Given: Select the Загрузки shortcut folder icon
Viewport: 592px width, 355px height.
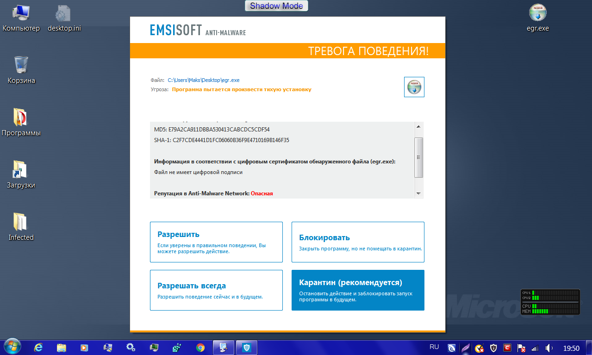Looking at the screenshot, I should [21, 175].
